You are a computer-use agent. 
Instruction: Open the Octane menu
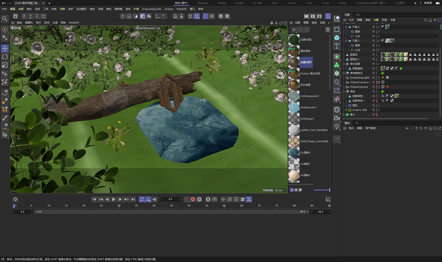click(x=169, y=9)
